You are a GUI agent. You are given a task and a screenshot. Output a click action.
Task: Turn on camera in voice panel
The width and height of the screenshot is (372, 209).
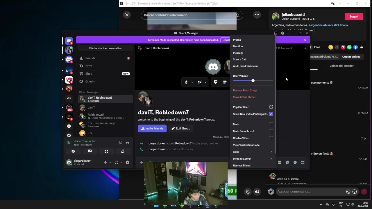point(73,151)
